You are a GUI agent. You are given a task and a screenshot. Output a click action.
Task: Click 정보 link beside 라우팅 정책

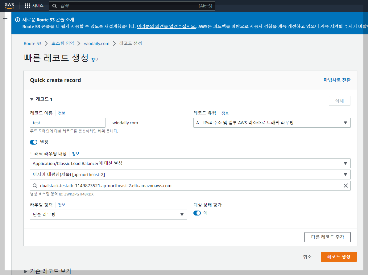click(61, 205)
